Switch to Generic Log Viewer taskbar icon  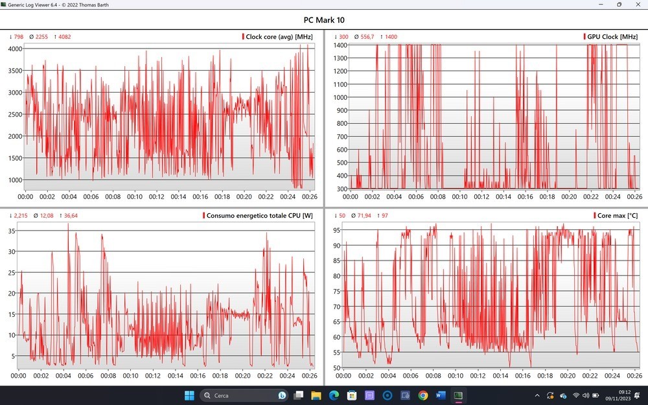458,395
